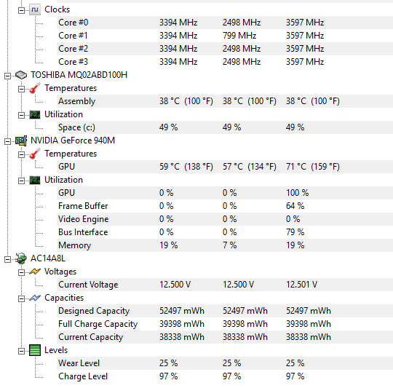Click the Clocks waveform icon
This screenshot has height=388, width=393.
(x=35, y=9)
